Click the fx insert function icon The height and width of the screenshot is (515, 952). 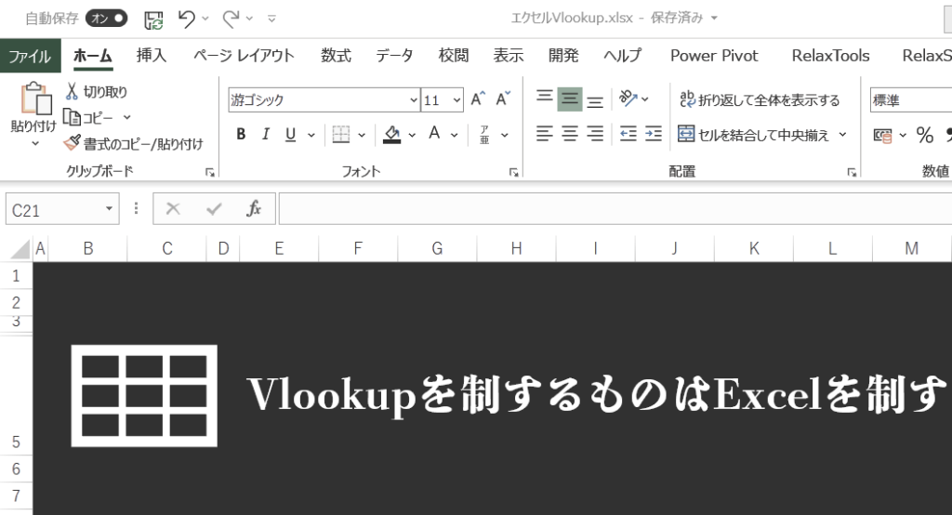pyautogui.click(x=254, y=209)
